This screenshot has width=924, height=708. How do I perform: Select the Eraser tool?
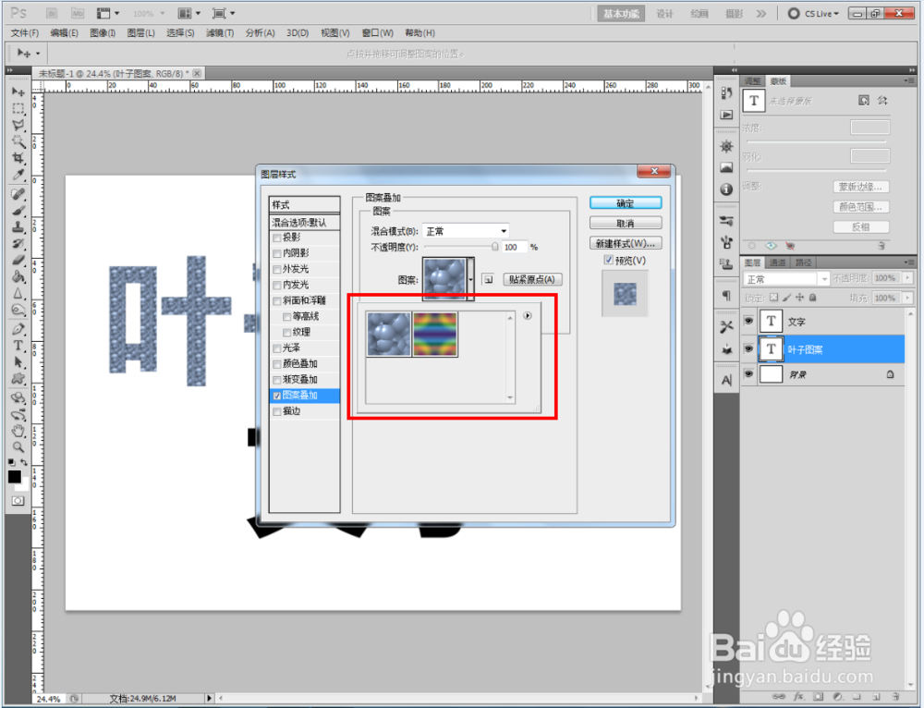(18, 260)
